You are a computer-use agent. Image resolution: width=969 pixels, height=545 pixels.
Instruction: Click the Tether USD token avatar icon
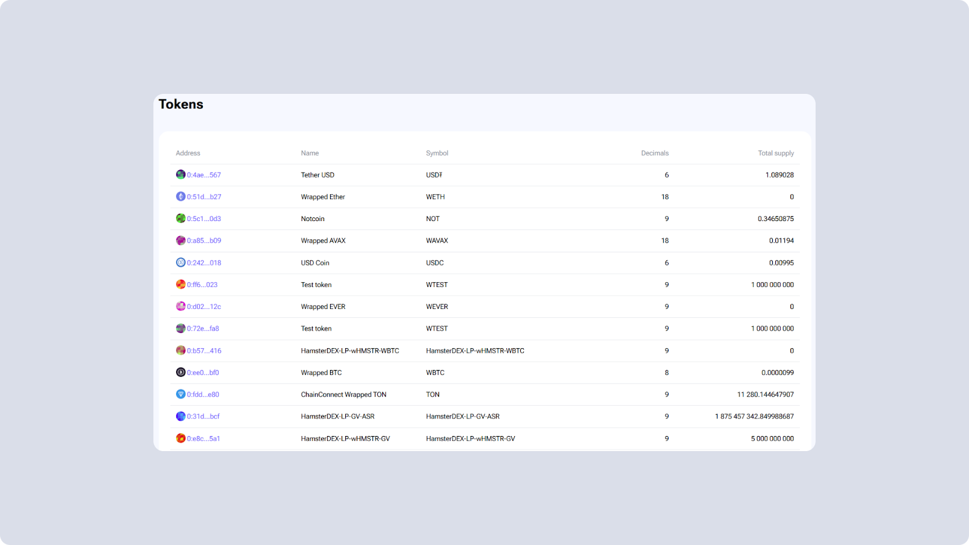pyautogui.click(x=180, y=174)
